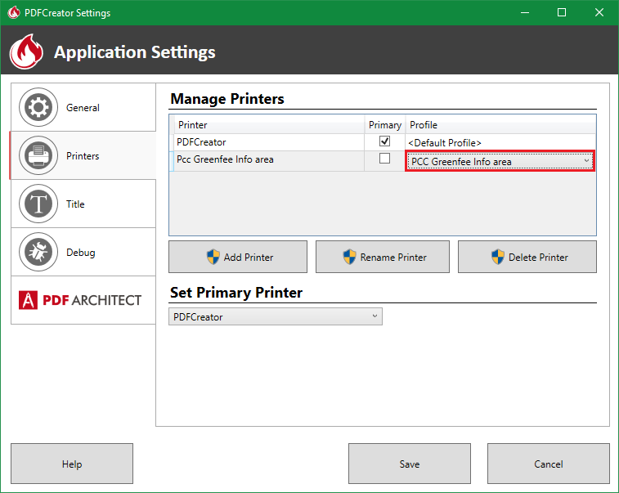Open the PCC Greenfee Info area profile dropdown
The height and width of the screenshot is (493, 619).
coord(500,161)
